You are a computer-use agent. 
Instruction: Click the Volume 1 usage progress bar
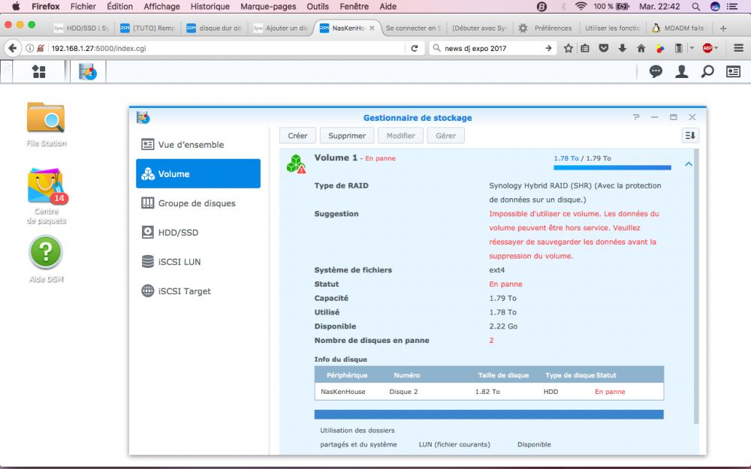click(612, 167)
